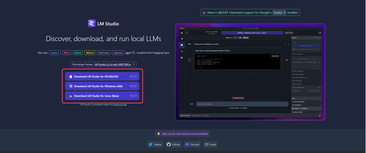This screenshot has width=366, height=153.
Task: Open the terms of use link
Action: tap(120, 105)
